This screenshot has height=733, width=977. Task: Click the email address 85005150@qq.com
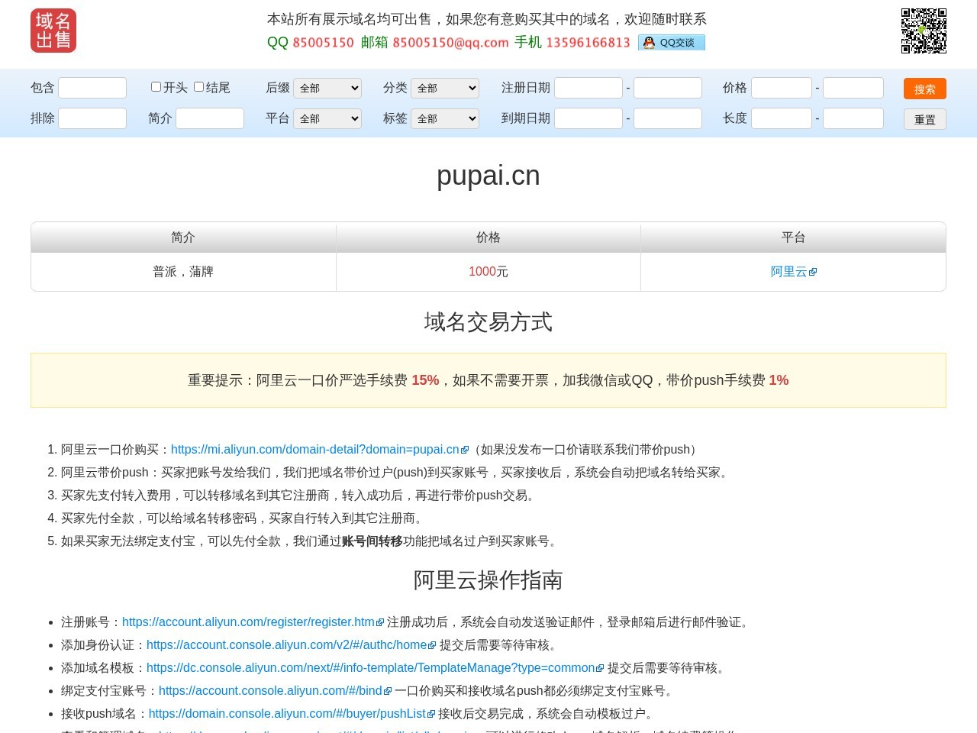pyautogui.click(x=450, y=43)
